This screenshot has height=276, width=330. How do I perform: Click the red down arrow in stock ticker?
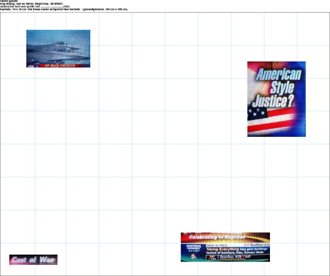tap(242, 256)
